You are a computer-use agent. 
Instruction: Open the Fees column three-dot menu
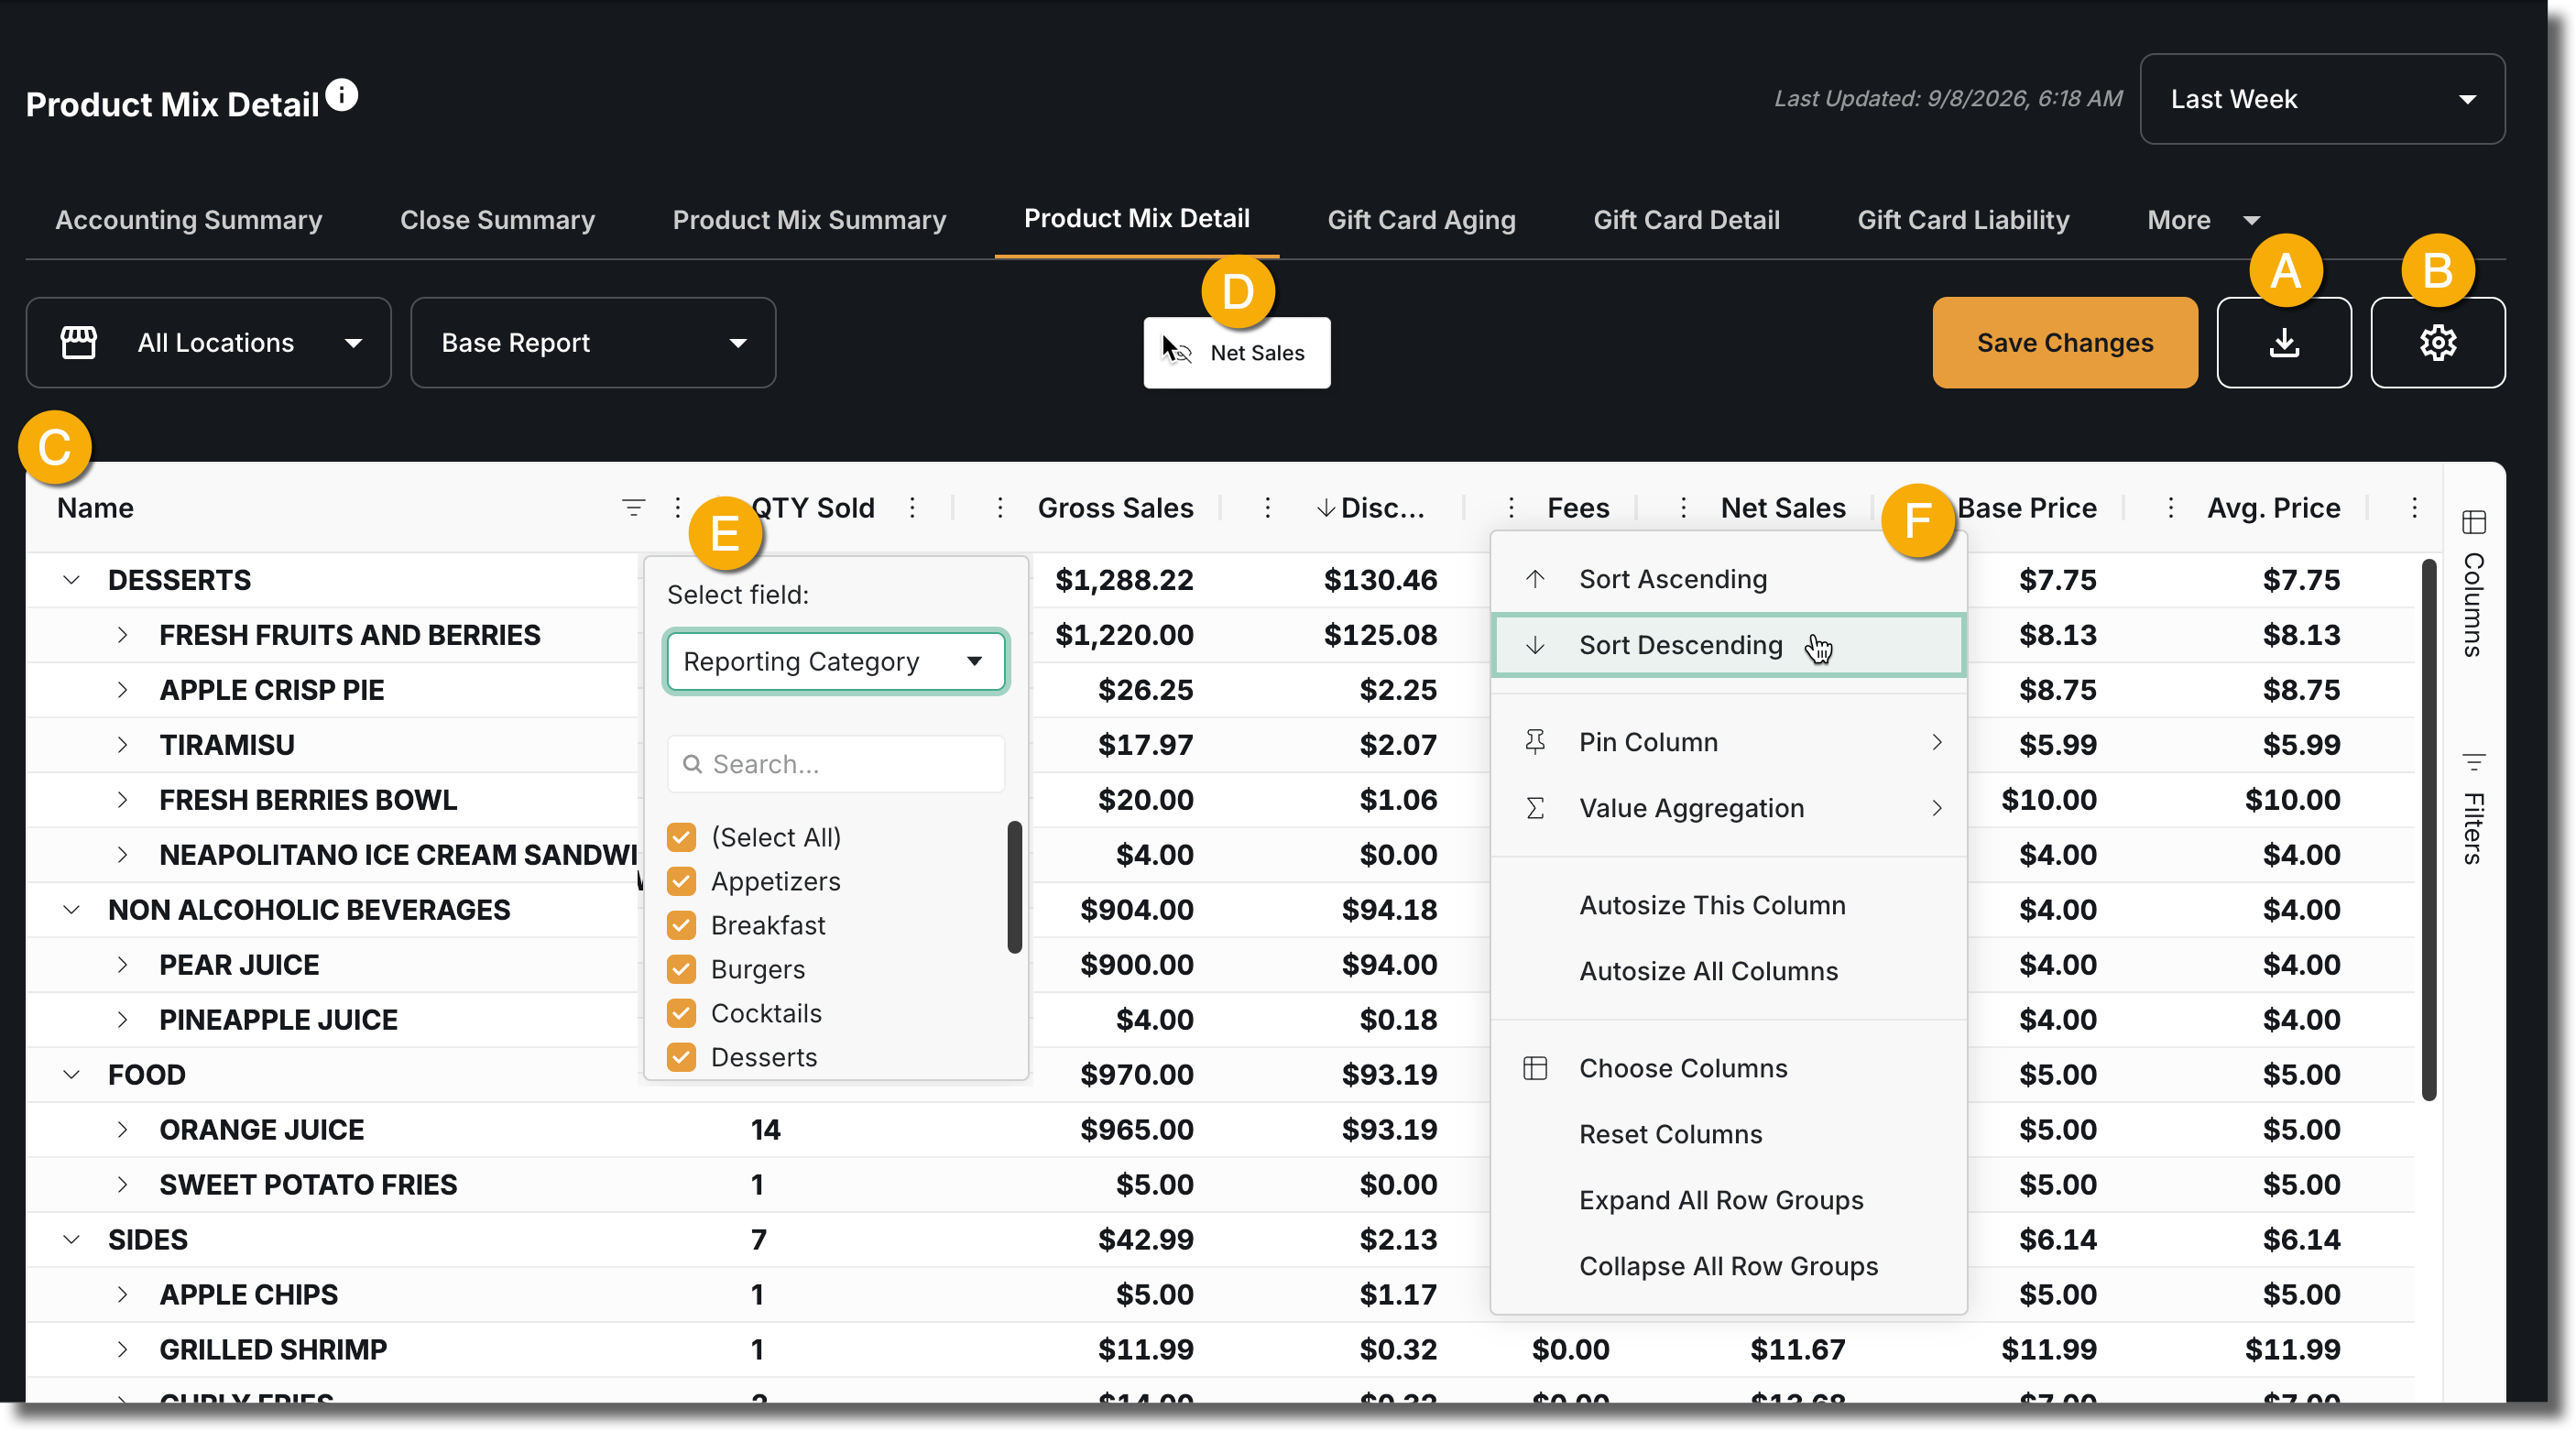(1511, 508)
